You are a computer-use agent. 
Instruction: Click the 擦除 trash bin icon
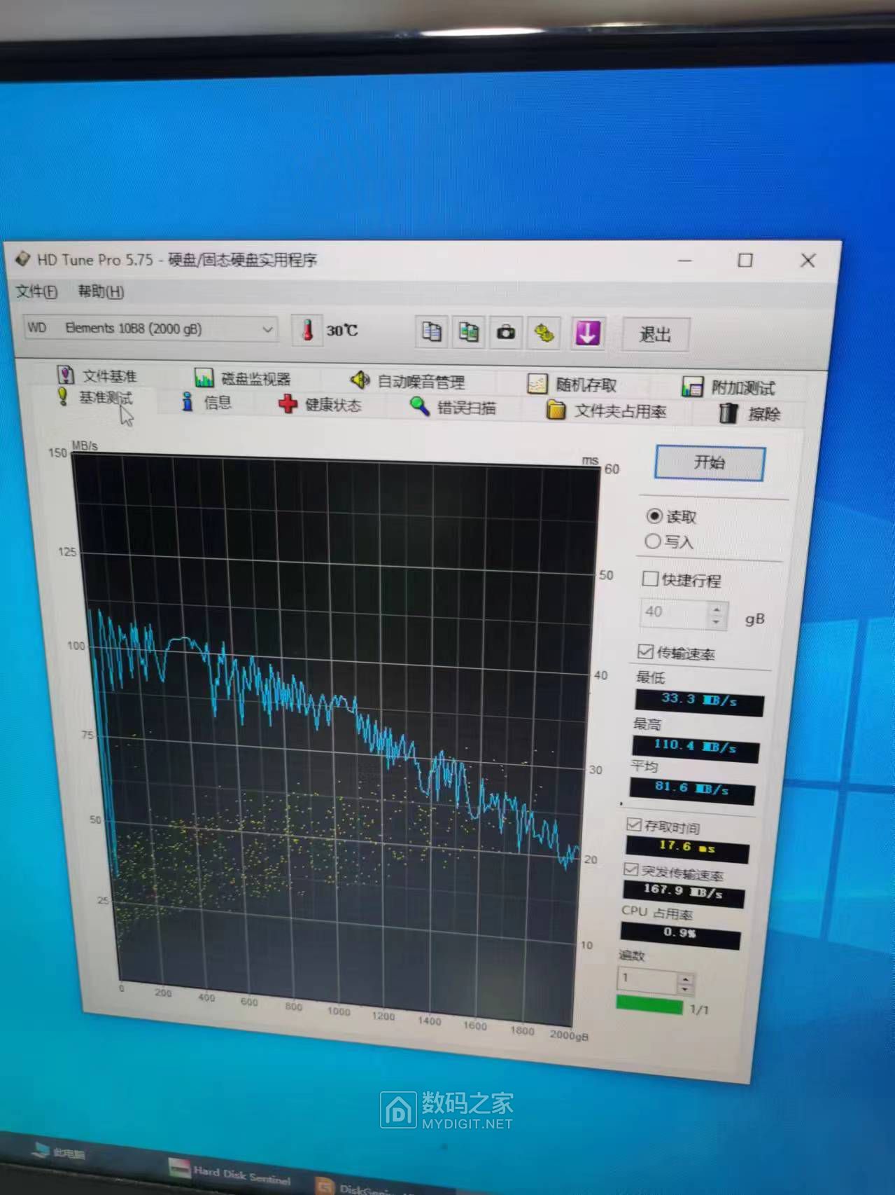pos(728,413)
